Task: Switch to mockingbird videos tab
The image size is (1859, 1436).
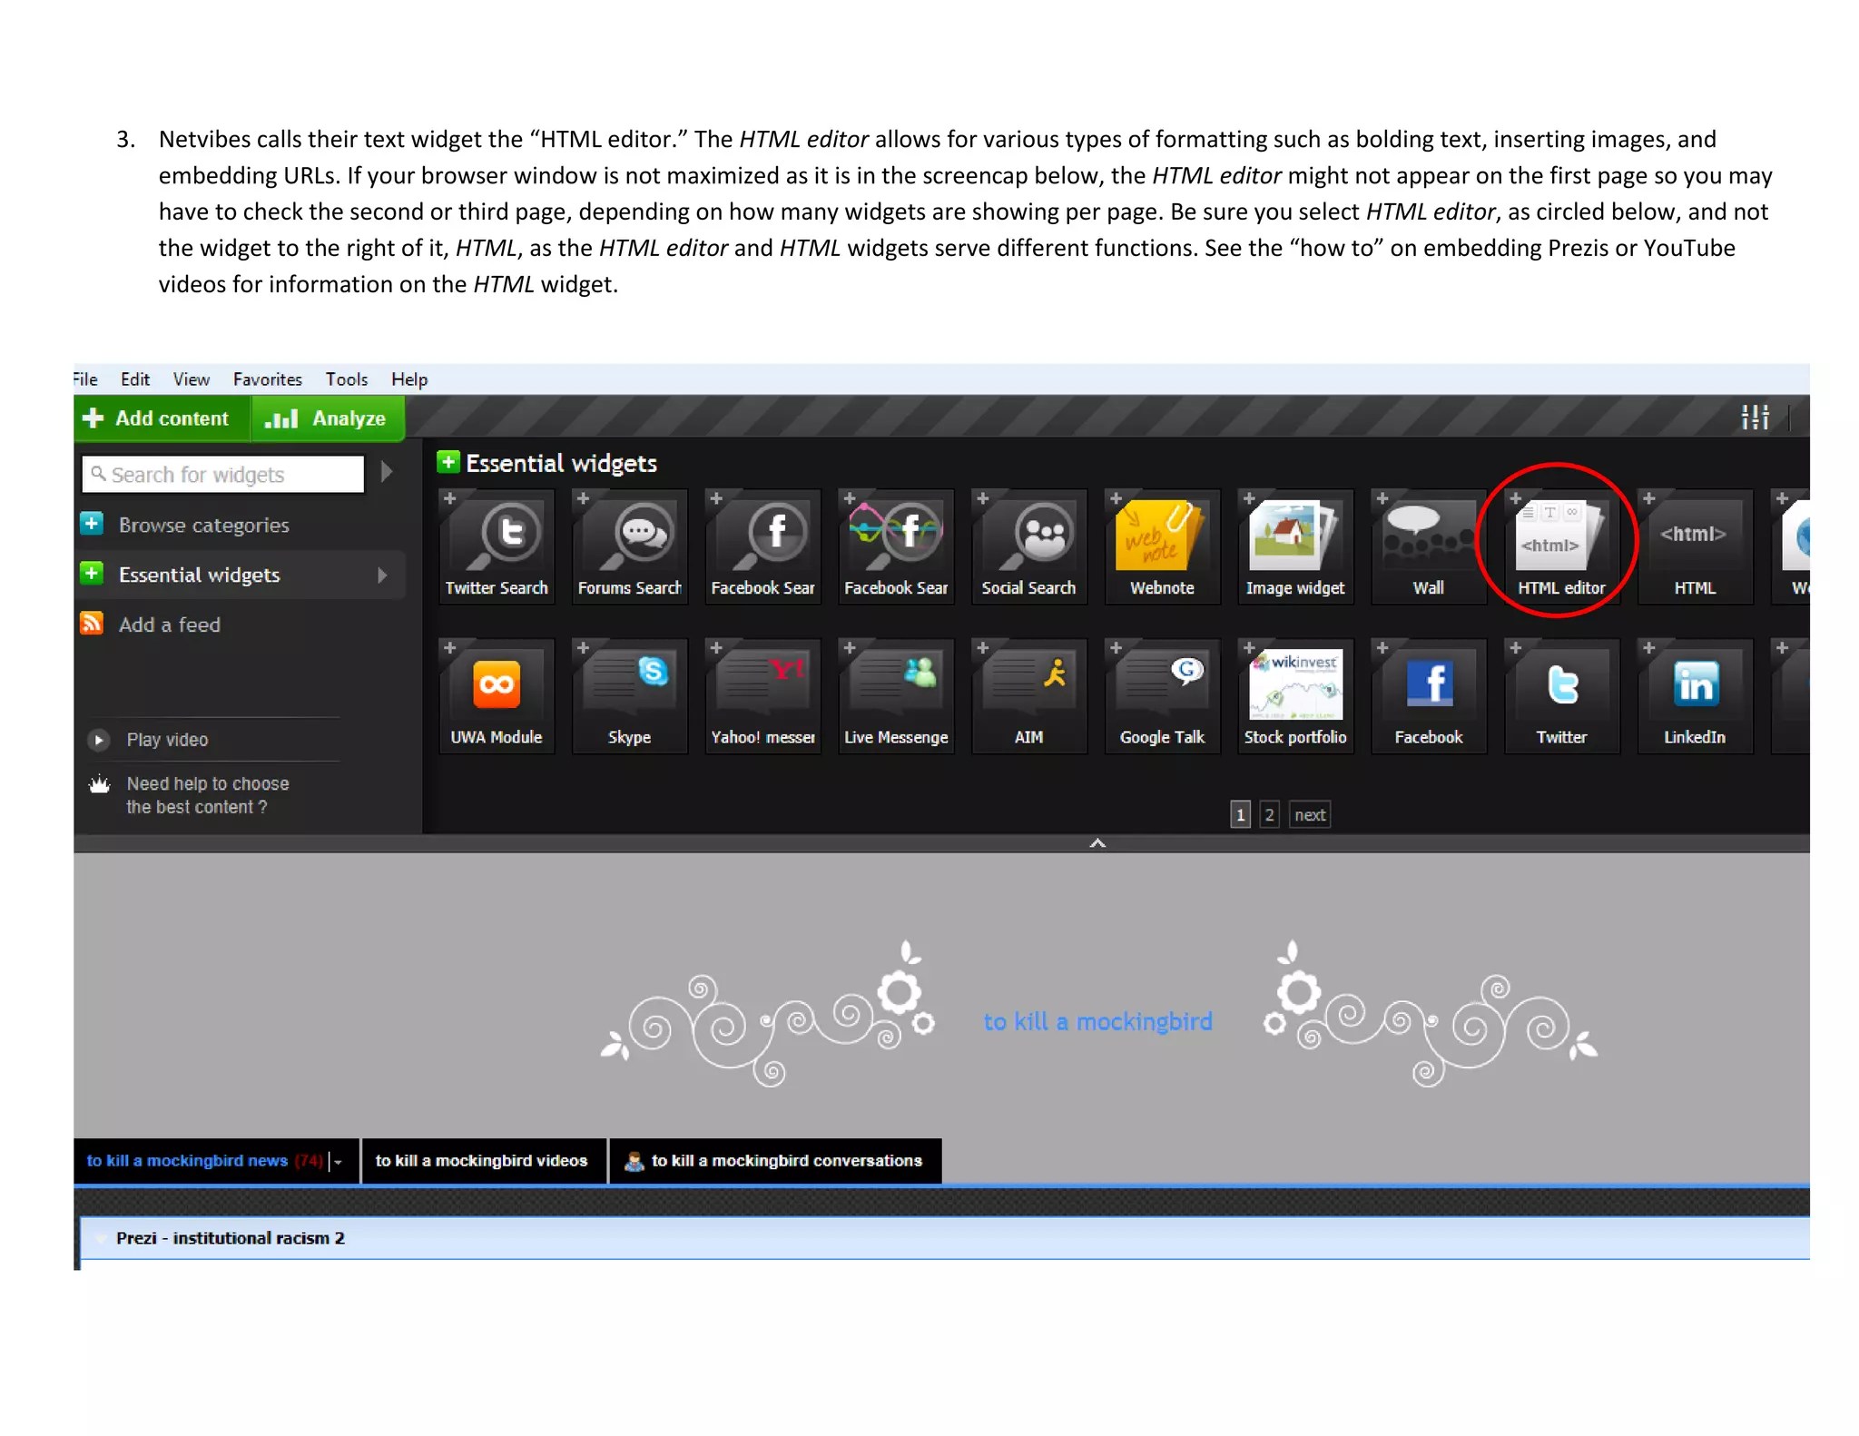Action: pyautogui.click(x=483, y=1161)
